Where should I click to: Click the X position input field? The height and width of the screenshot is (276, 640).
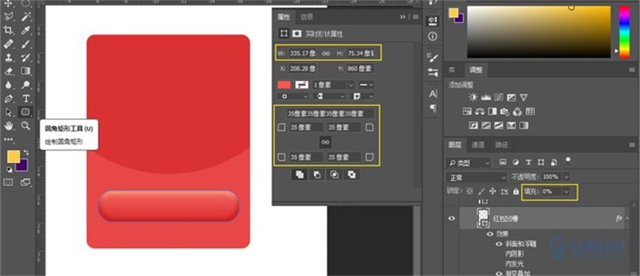coord(303,68)
